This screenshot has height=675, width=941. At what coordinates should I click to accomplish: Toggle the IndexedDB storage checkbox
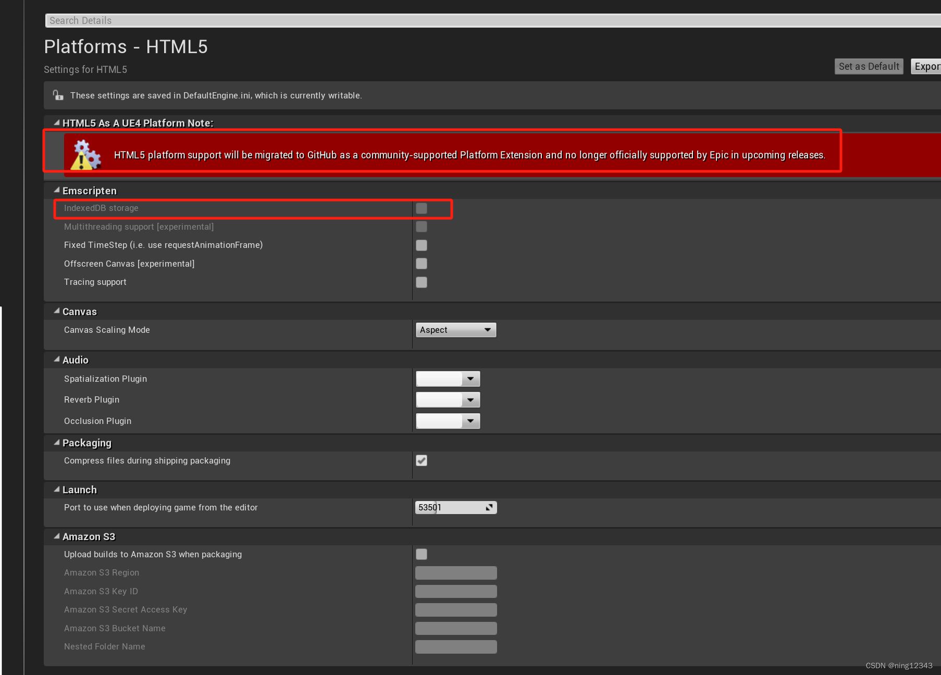[421, 208]
